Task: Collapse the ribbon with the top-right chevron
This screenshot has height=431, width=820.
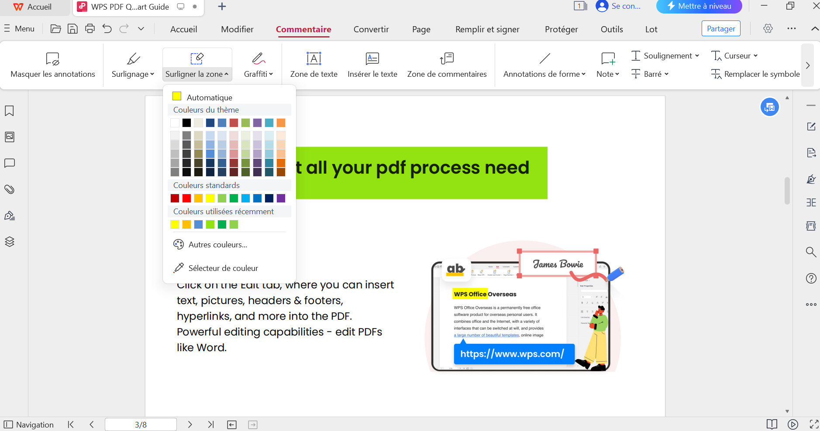Action: tap(814, 29)
